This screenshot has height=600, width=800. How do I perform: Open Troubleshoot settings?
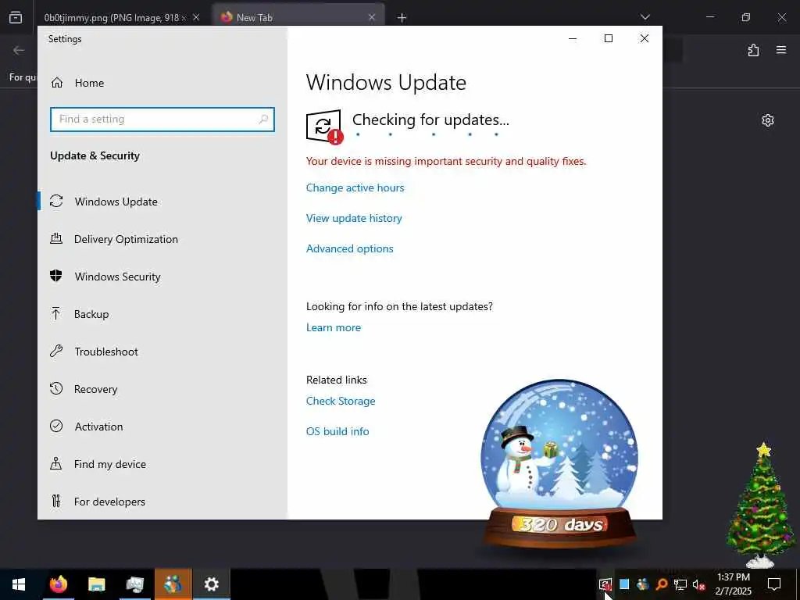[x=106, y=352]
